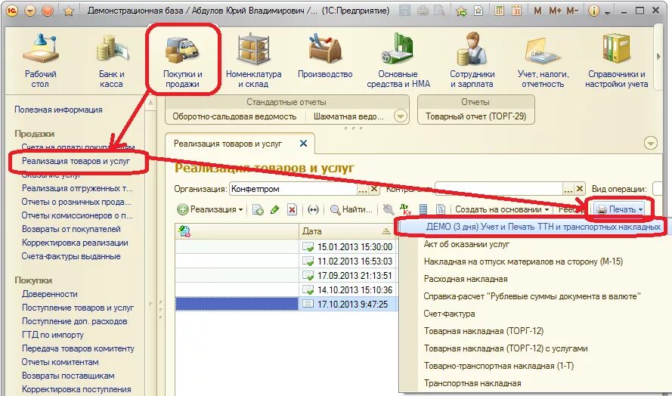
Task: Click the Дт/Кт postings icon
Action: [405, 209]
